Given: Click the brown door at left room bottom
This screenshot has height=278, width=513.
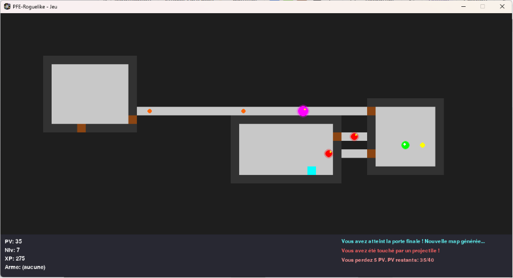Looking at the screenshot, I should pyautogui.click(x=82, y=128).
